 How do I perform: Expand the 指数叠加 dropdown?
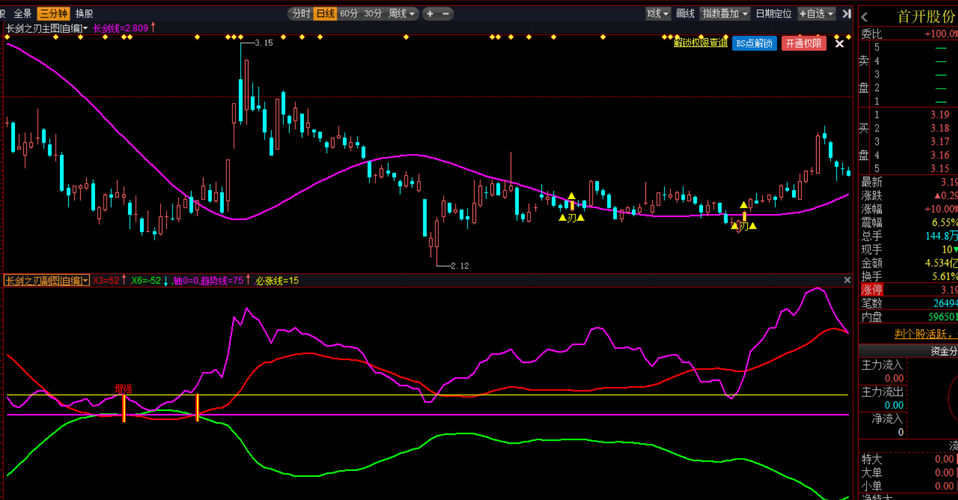point(725,14)
